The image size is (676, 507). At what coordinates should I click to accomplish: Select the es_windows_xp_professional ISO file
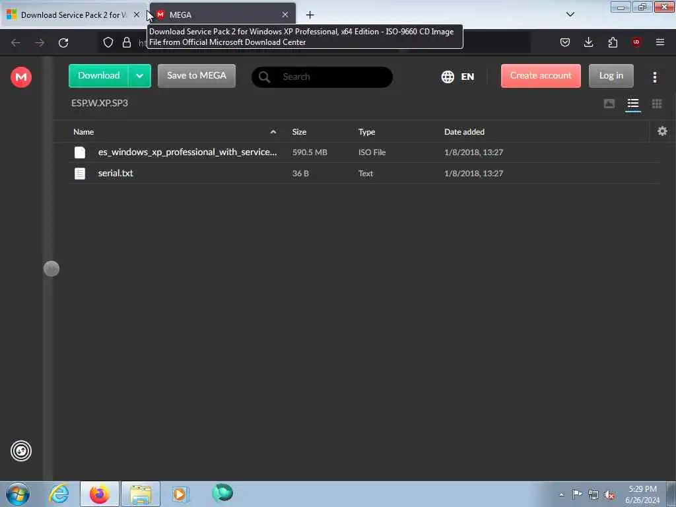click(364, 152)
